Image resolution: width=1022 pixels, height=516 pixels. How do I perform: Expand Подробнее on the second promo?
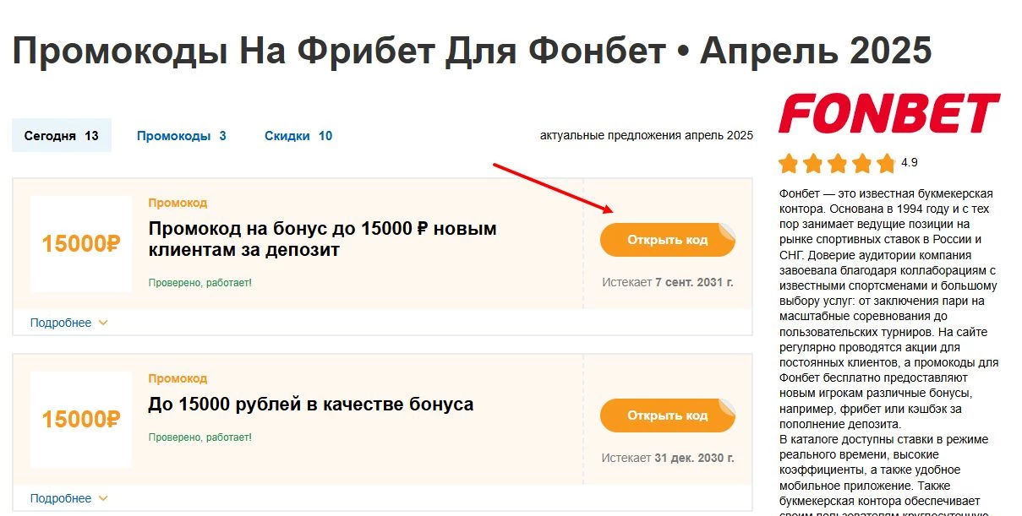[x=58, y=498]
